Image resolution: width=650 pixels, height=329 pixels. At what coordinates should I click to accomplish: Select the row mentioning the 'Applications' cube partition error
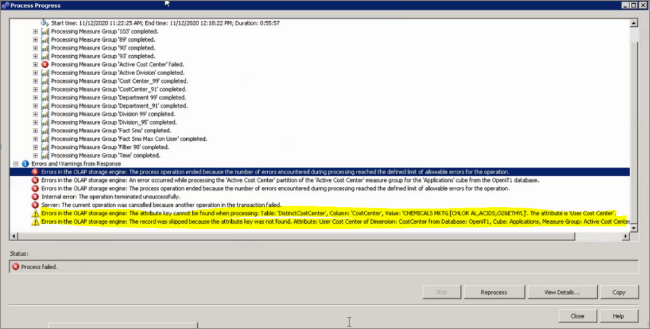pos(290,181)
